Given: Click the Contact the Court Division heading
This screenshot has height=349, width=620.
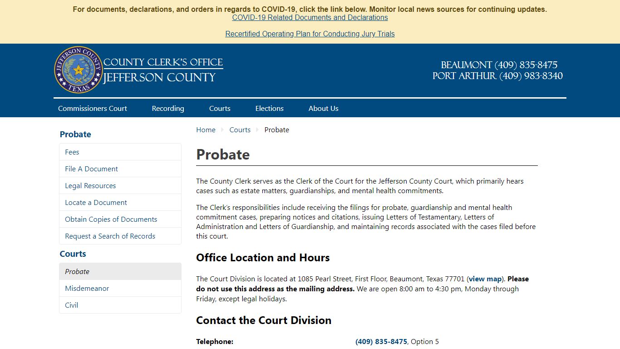Looking at the screenshot, I should tap(264, 320).
